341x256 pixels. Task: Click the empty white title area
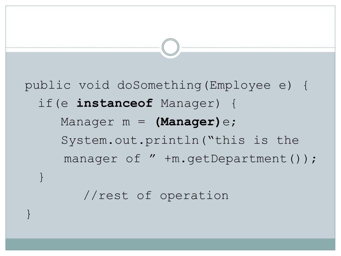pyautogui.click(x=170, y=24)
